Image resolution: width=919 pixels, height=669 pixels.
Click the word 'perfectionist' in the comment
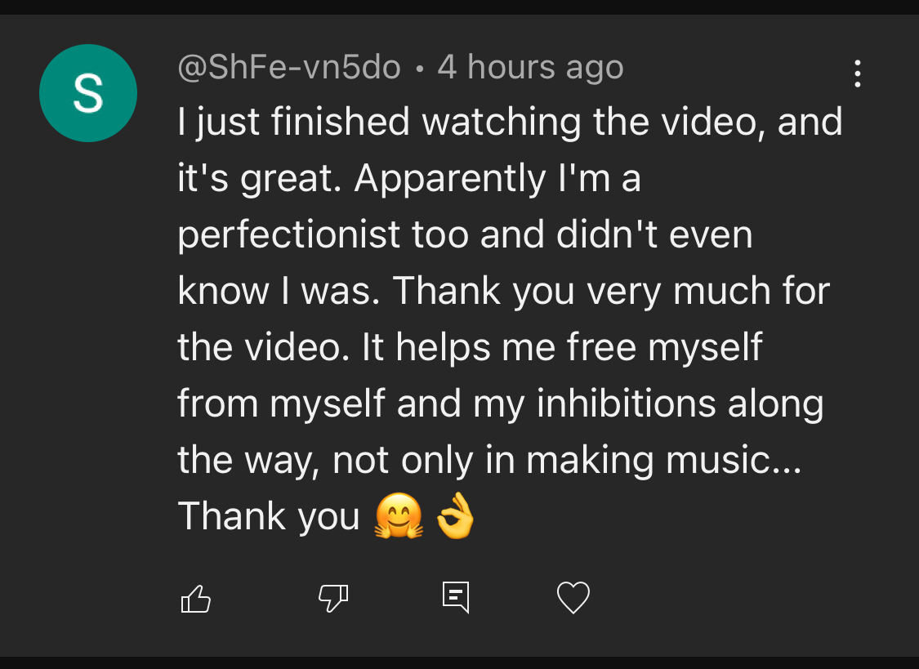pos(289,235)
